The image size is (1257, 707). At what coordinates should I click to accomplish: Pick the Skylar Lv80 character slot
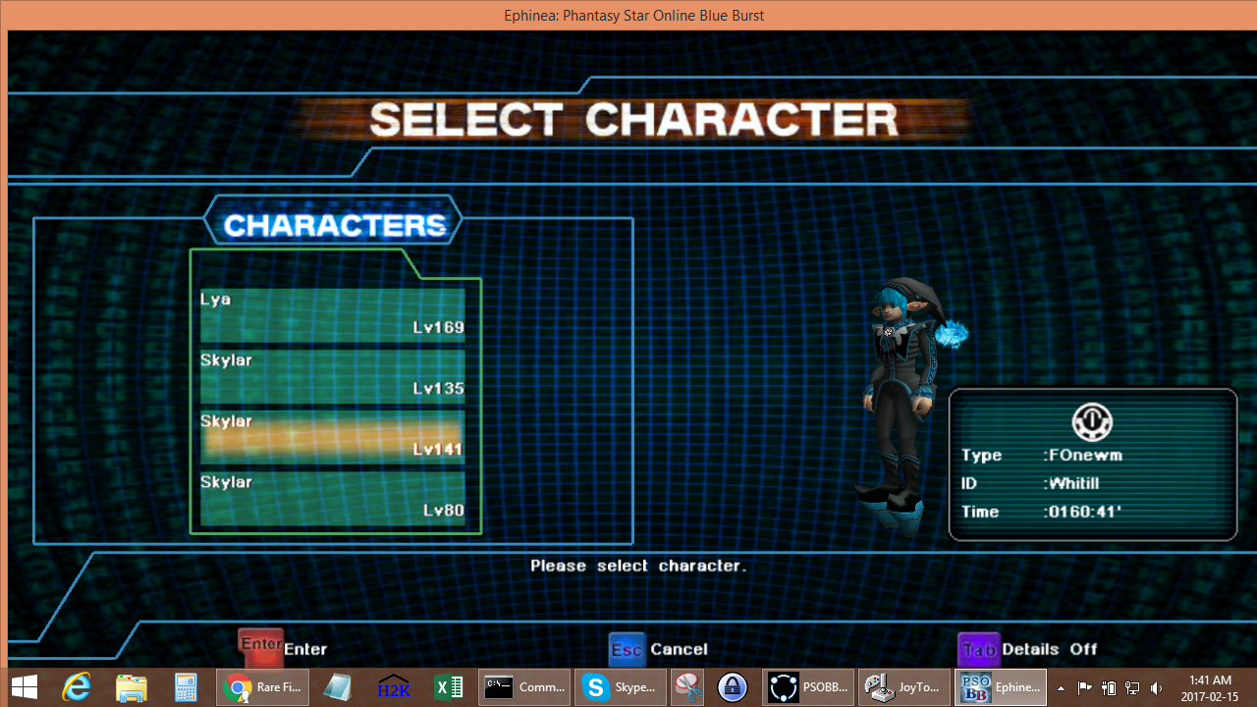pos(333,497)
